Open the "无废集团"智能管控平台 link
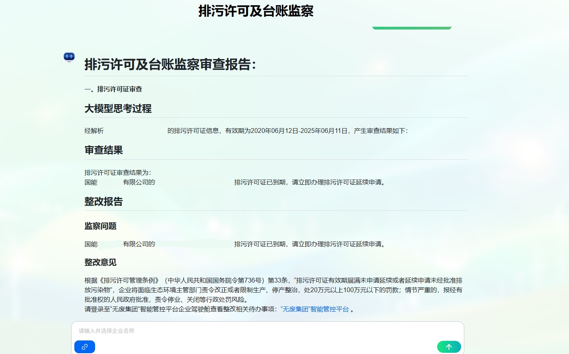 (x=315, y=309)
